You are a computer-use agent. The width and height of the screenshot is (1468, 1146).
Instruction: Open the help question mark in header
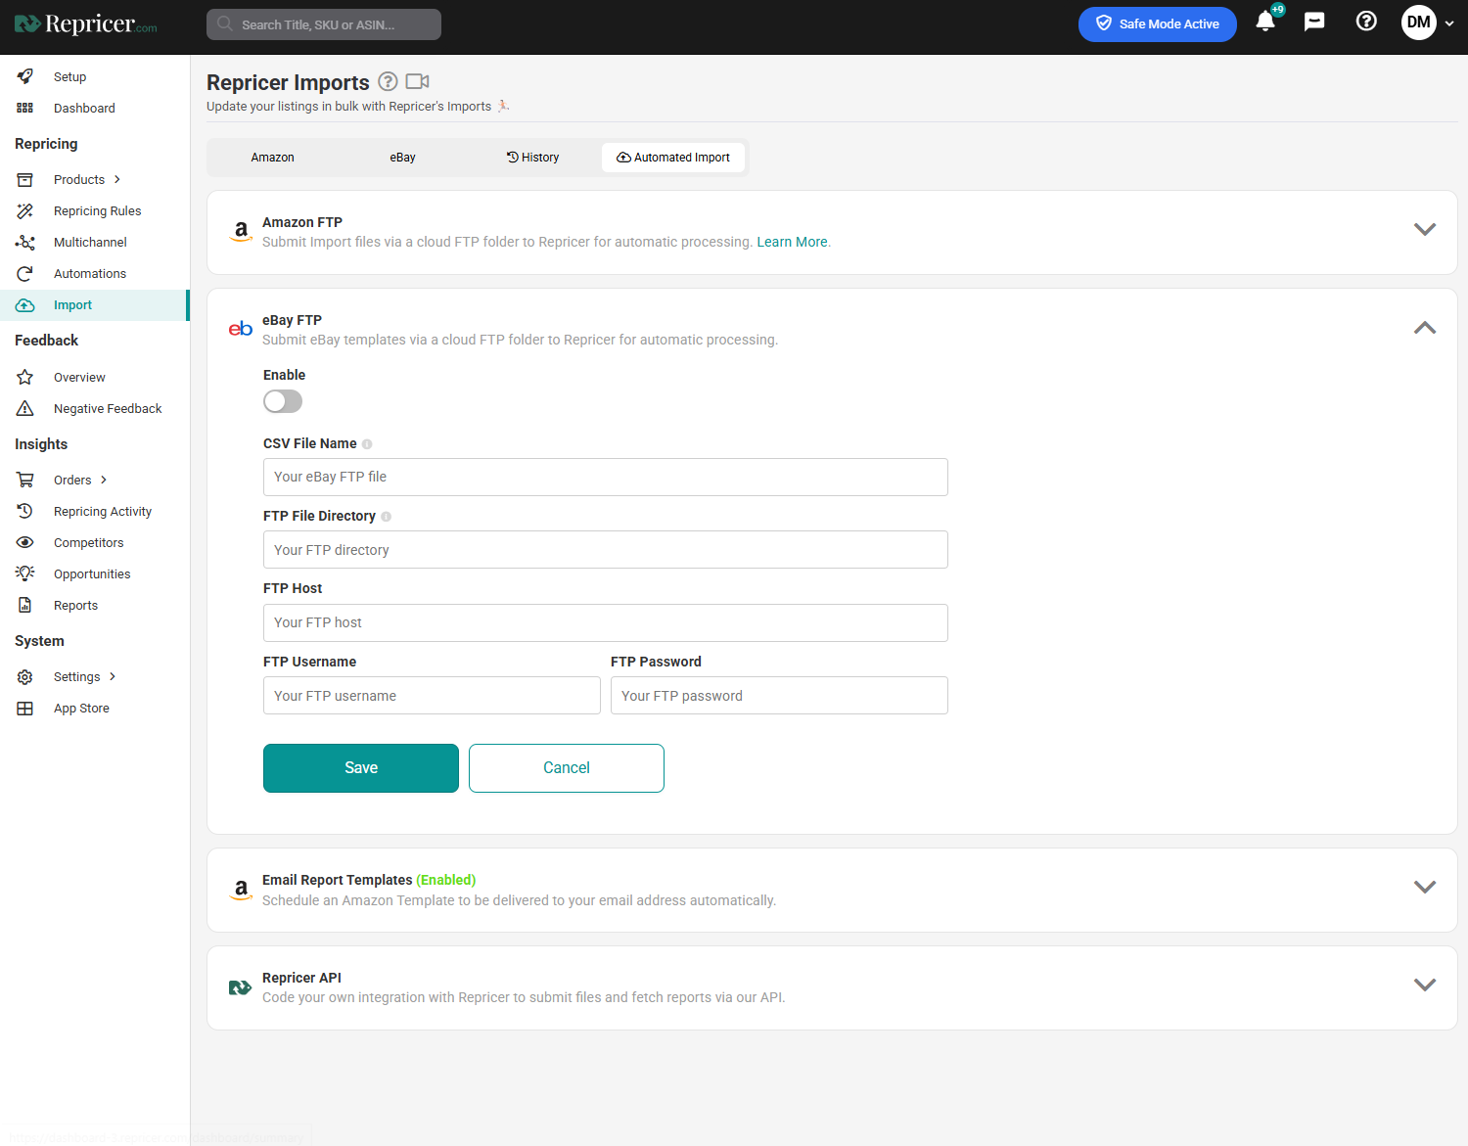pyautogui.click(x=1366, y=22)
